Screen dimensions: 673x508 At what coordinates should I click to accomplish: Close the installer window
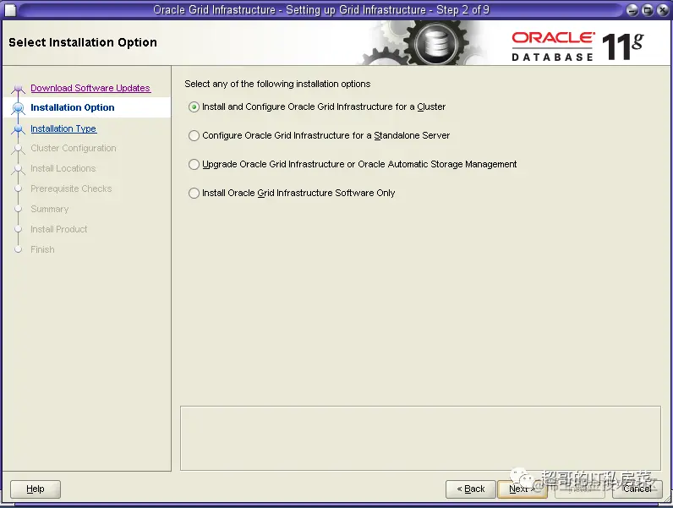663,9
